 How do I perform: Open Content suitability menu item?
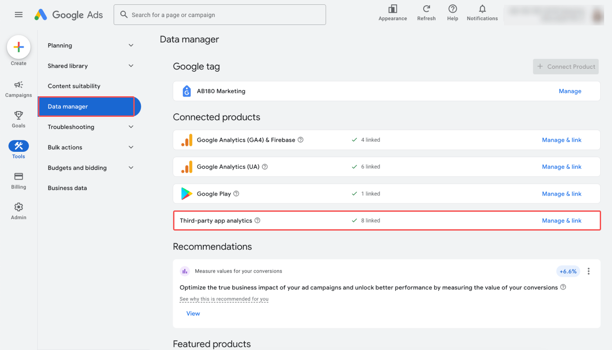(74, 86)
